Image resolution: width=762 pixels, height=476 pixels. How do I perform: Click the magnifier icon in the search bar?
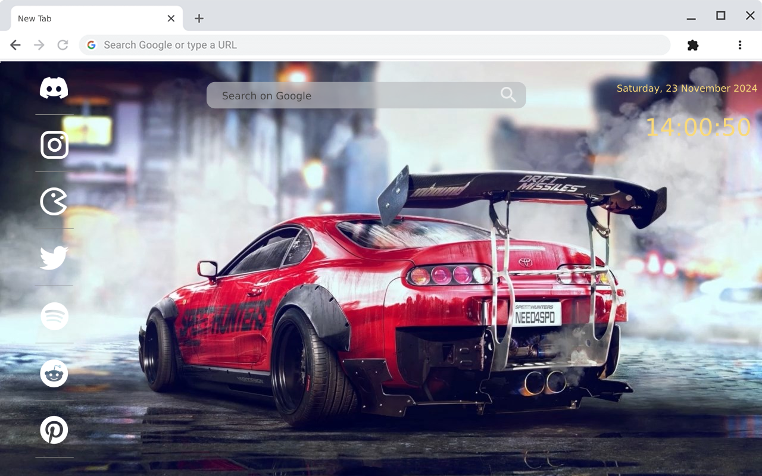click(508, 95)
